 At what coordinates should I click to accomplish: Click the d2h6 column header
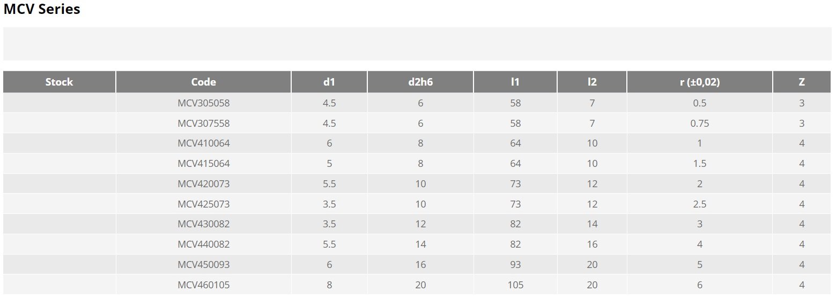420,82
